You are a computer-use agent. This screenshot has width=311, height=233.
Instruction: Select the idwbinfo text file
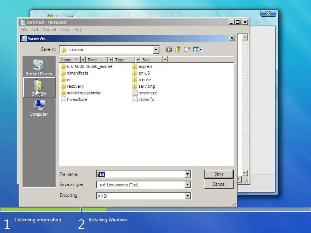point(143,99)
